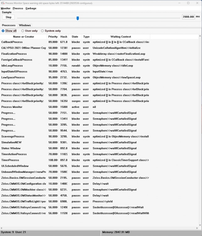The height and width of the screenshot is (236, 202).
Task: Sort by State column header
Action: [x=75, y=37]
